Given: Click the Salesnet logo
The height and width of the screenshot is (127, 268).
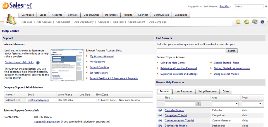Looking at the screenshot, I should (x=17, y=6).
